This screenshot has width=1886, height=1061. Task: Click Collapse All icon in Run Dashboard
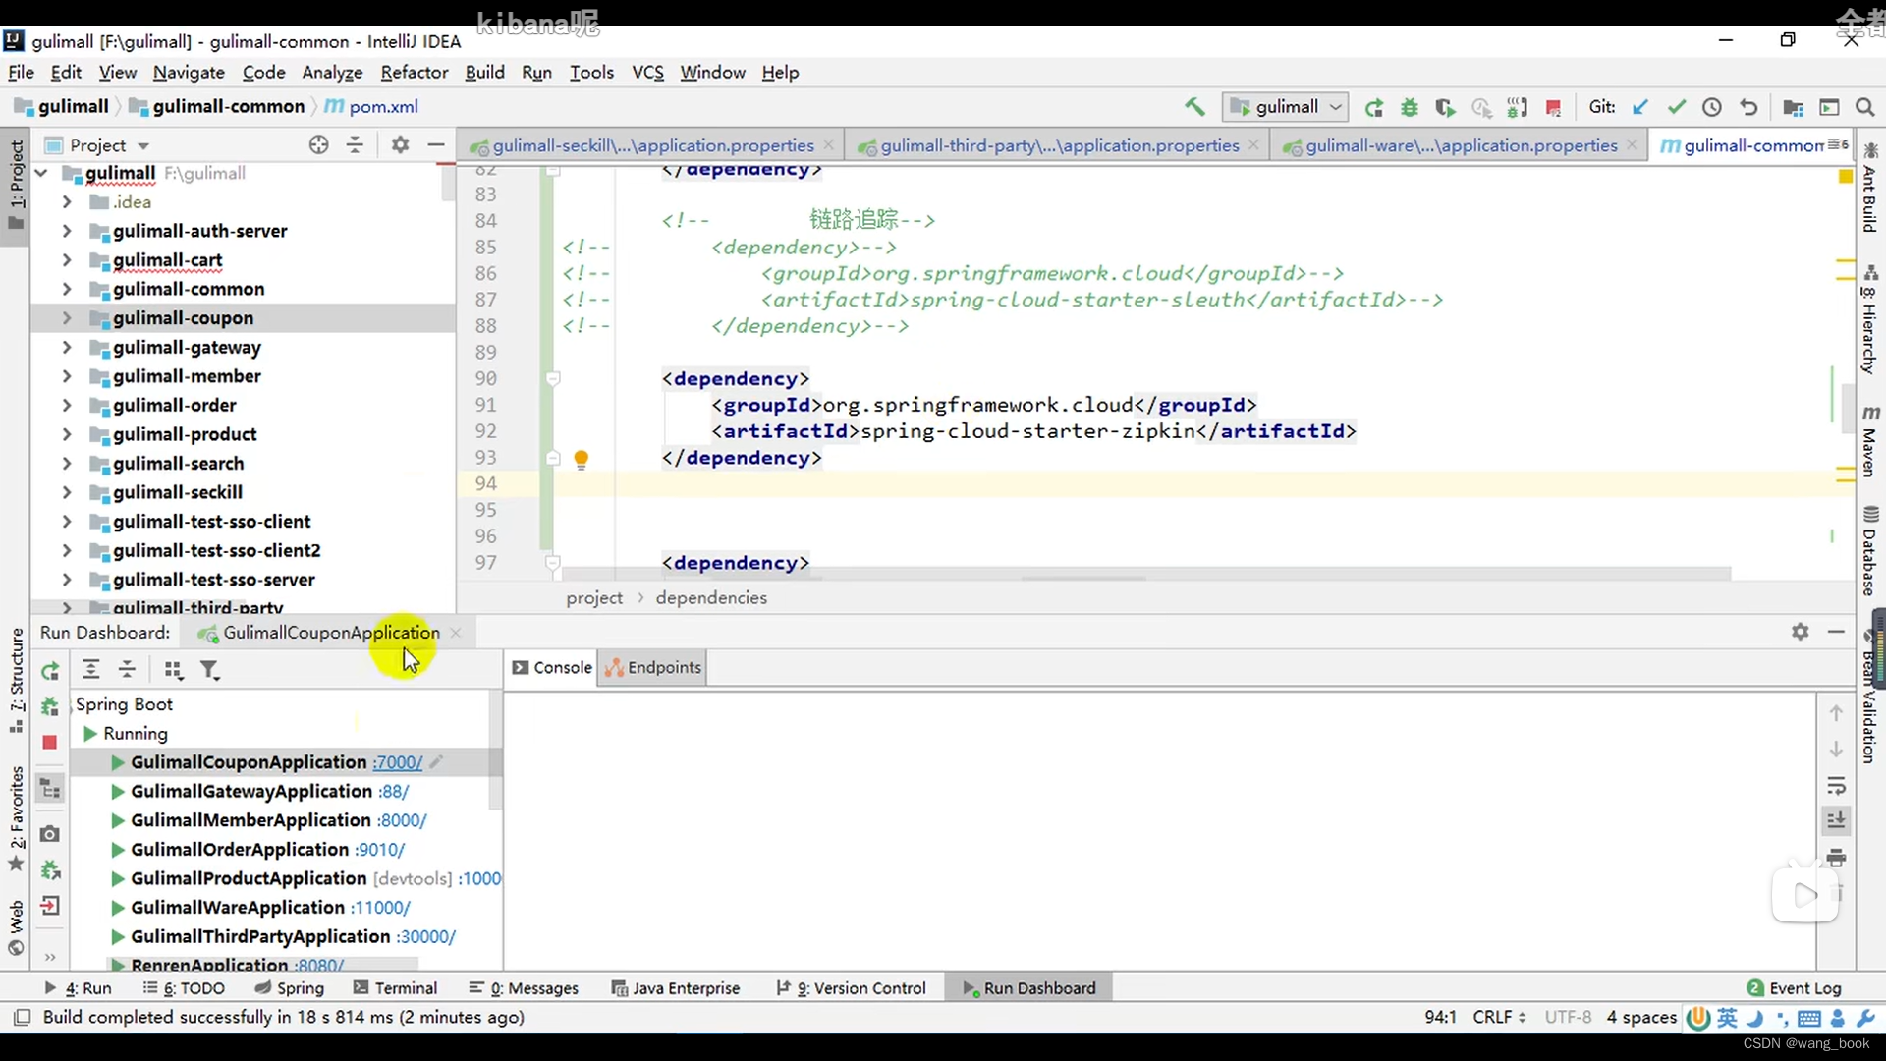coord(128,670)
